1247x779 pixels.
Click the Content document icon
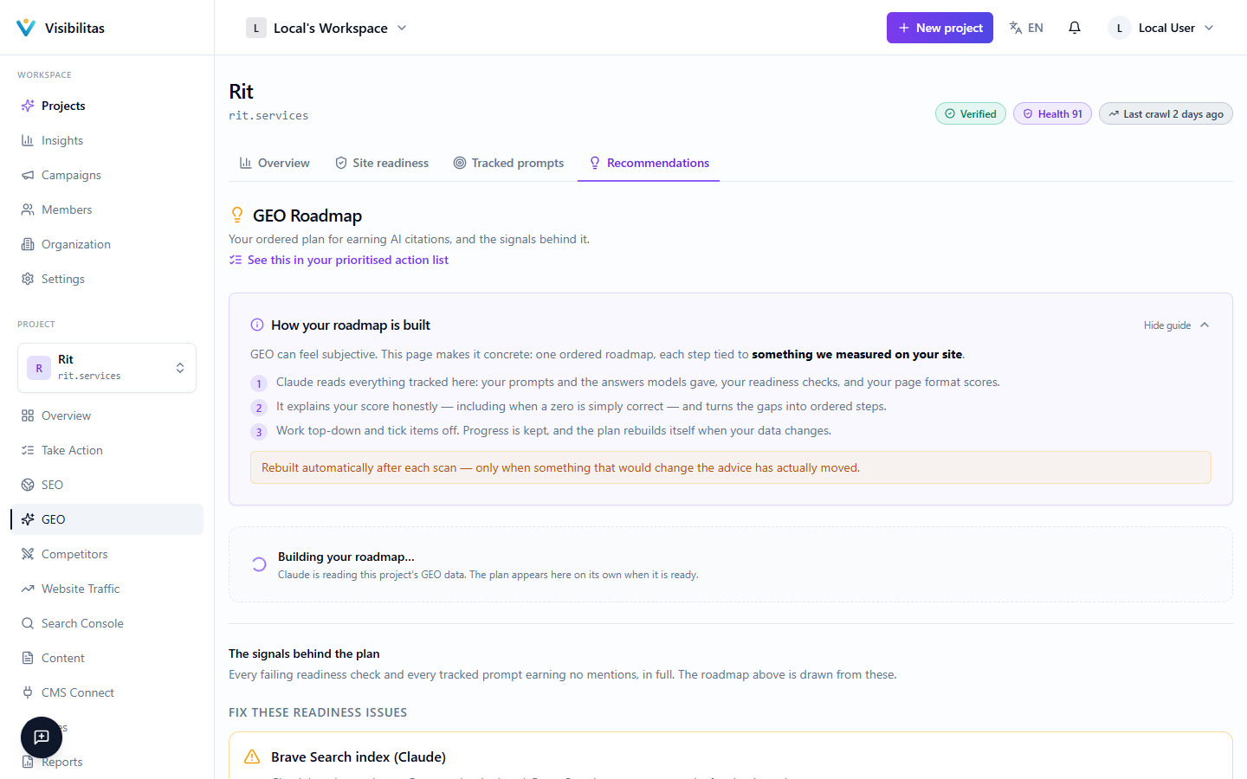tap(28, 658)
